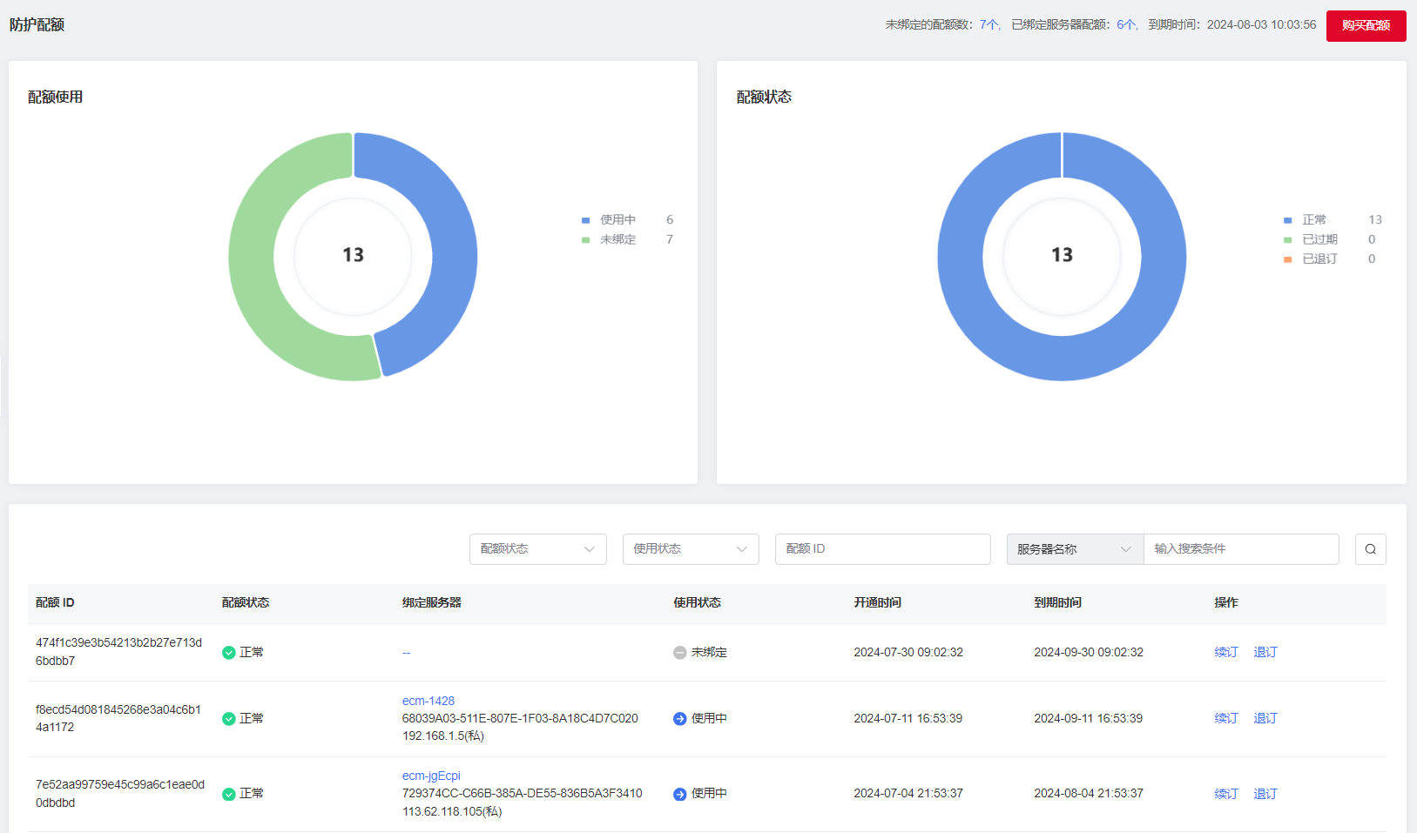
Task: Toggle the 未绑定 legend swatch
Action: click(586, 240)
